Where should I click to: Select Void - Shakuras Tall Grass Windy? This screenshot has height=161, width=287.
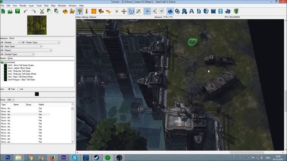(x=22, y=74)
